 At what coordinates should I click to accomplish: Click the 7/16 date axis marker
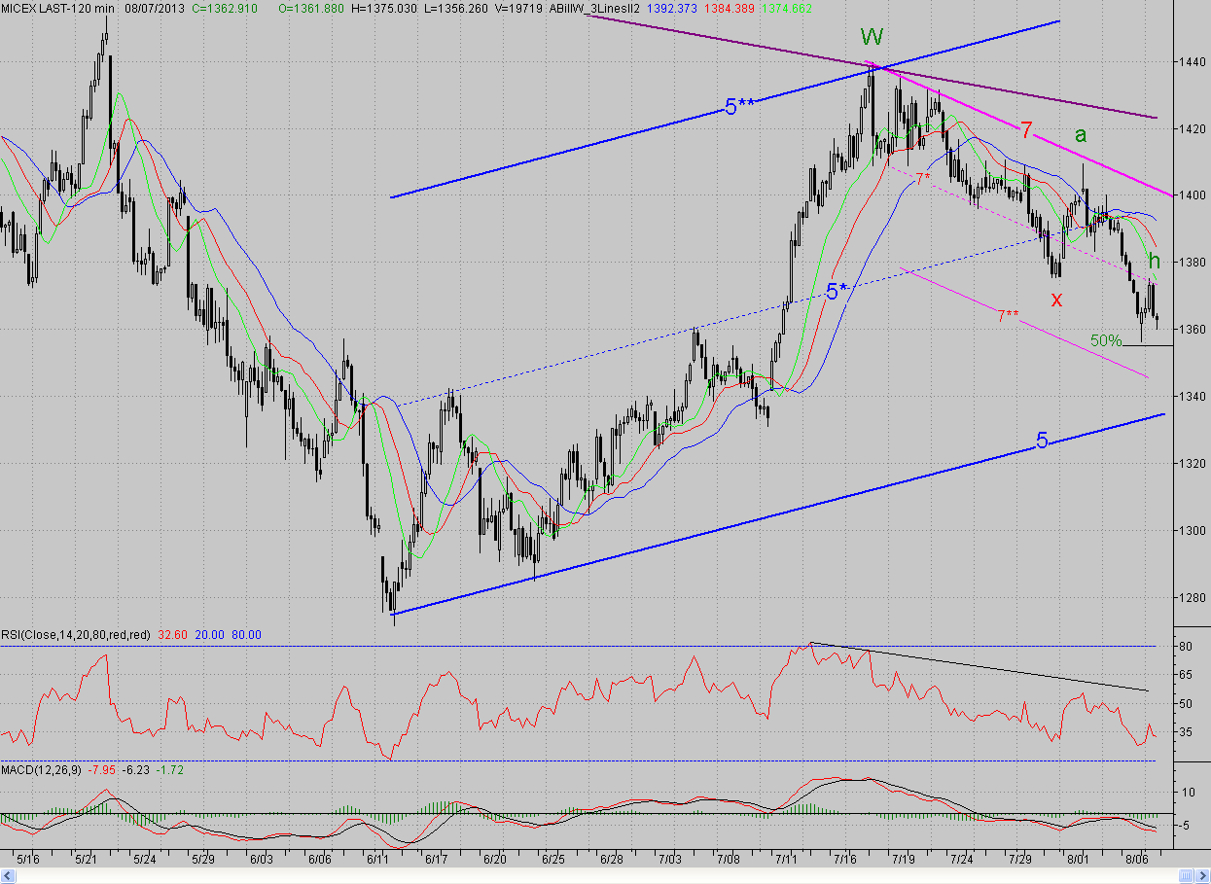845,860
